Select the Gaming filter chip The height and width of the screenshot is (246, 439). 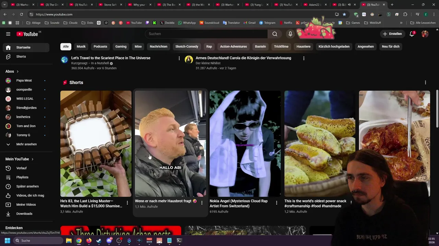point(121,46)
